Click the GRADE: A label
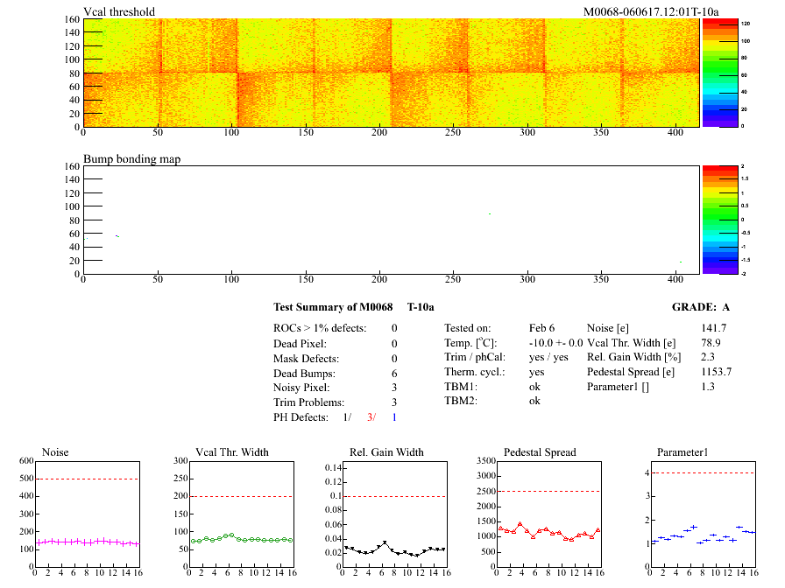The image size is (785, 588). coord(700,307)
